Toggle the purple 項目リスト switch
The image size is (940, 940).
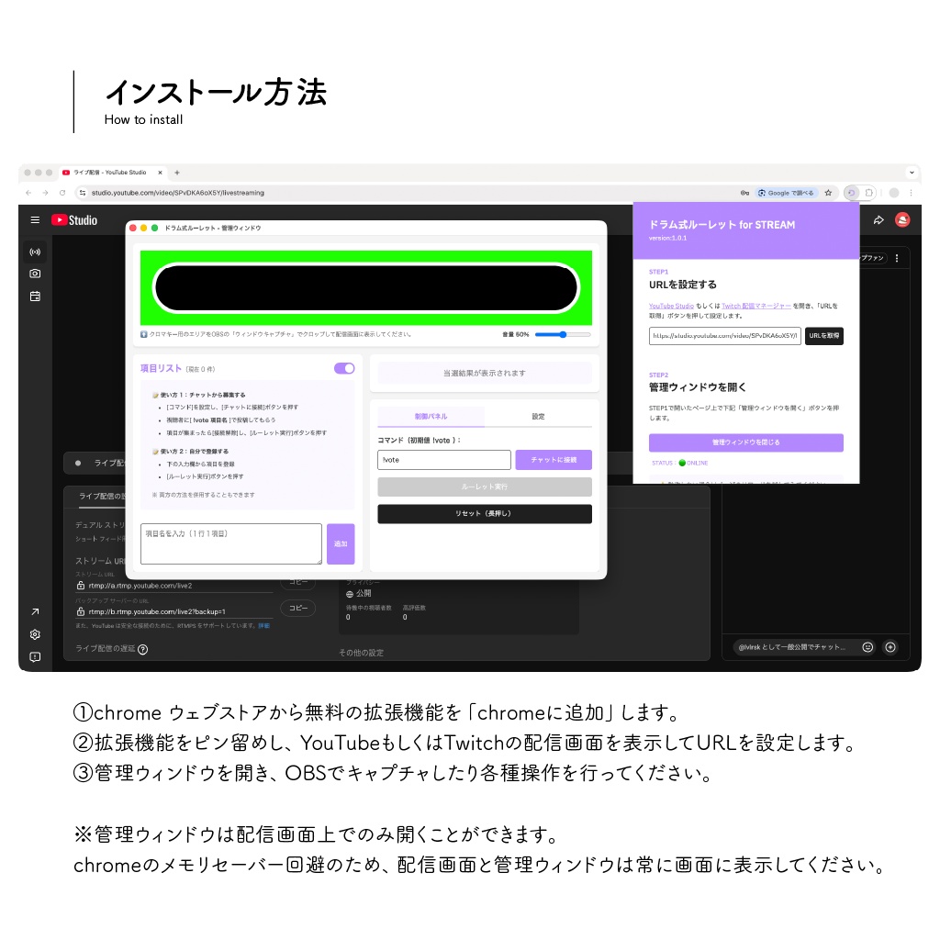tap(344, 367)
